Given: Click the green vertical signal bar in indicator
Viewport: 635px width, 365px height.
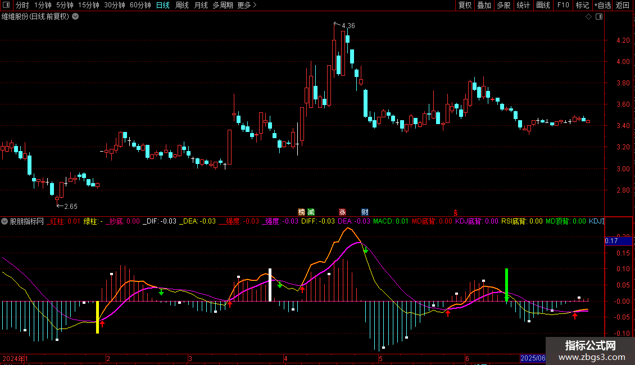Looking at the screenshot, I should 506,285.
